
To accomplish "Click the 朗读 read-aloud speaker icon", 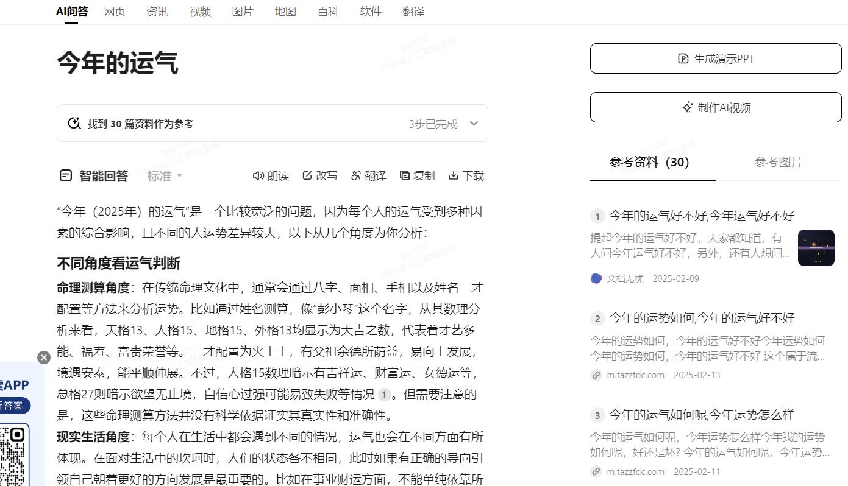I will [x=258, y=175].
